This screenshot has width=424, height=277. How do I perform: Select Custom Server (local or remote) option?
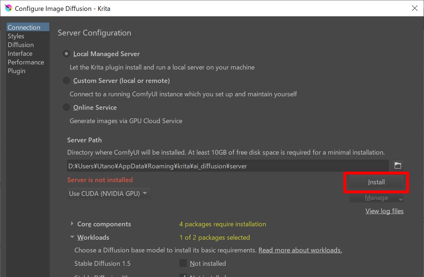point(66,80)
